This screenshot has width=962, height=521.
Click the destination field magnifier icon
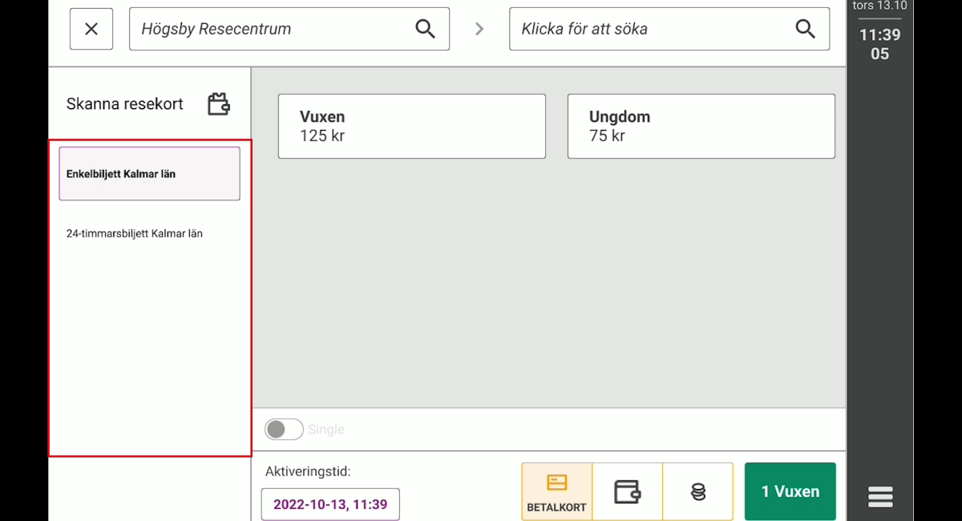[x=805, y=29]
